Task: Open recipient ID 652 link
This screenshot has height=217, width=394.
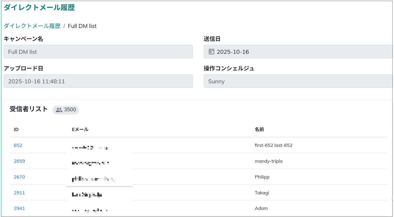Action: pyautogui.click(x=18, y=145)
